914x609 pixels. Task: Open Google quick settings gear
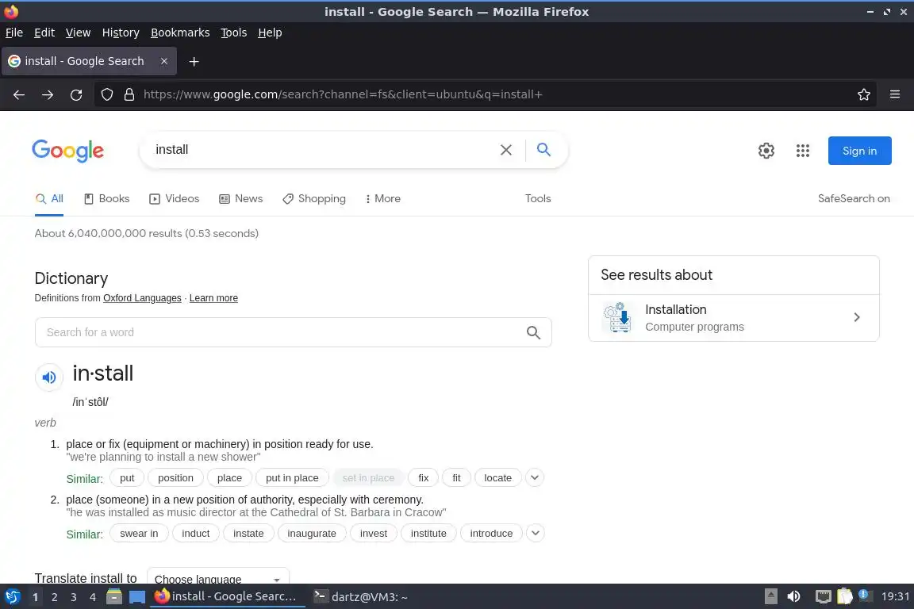coord(766,151)
